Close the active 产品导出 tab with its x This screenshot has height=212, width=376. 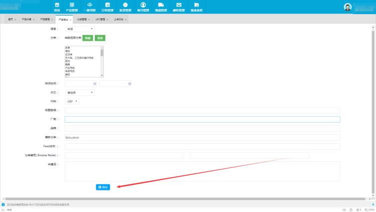coord(71,20)
